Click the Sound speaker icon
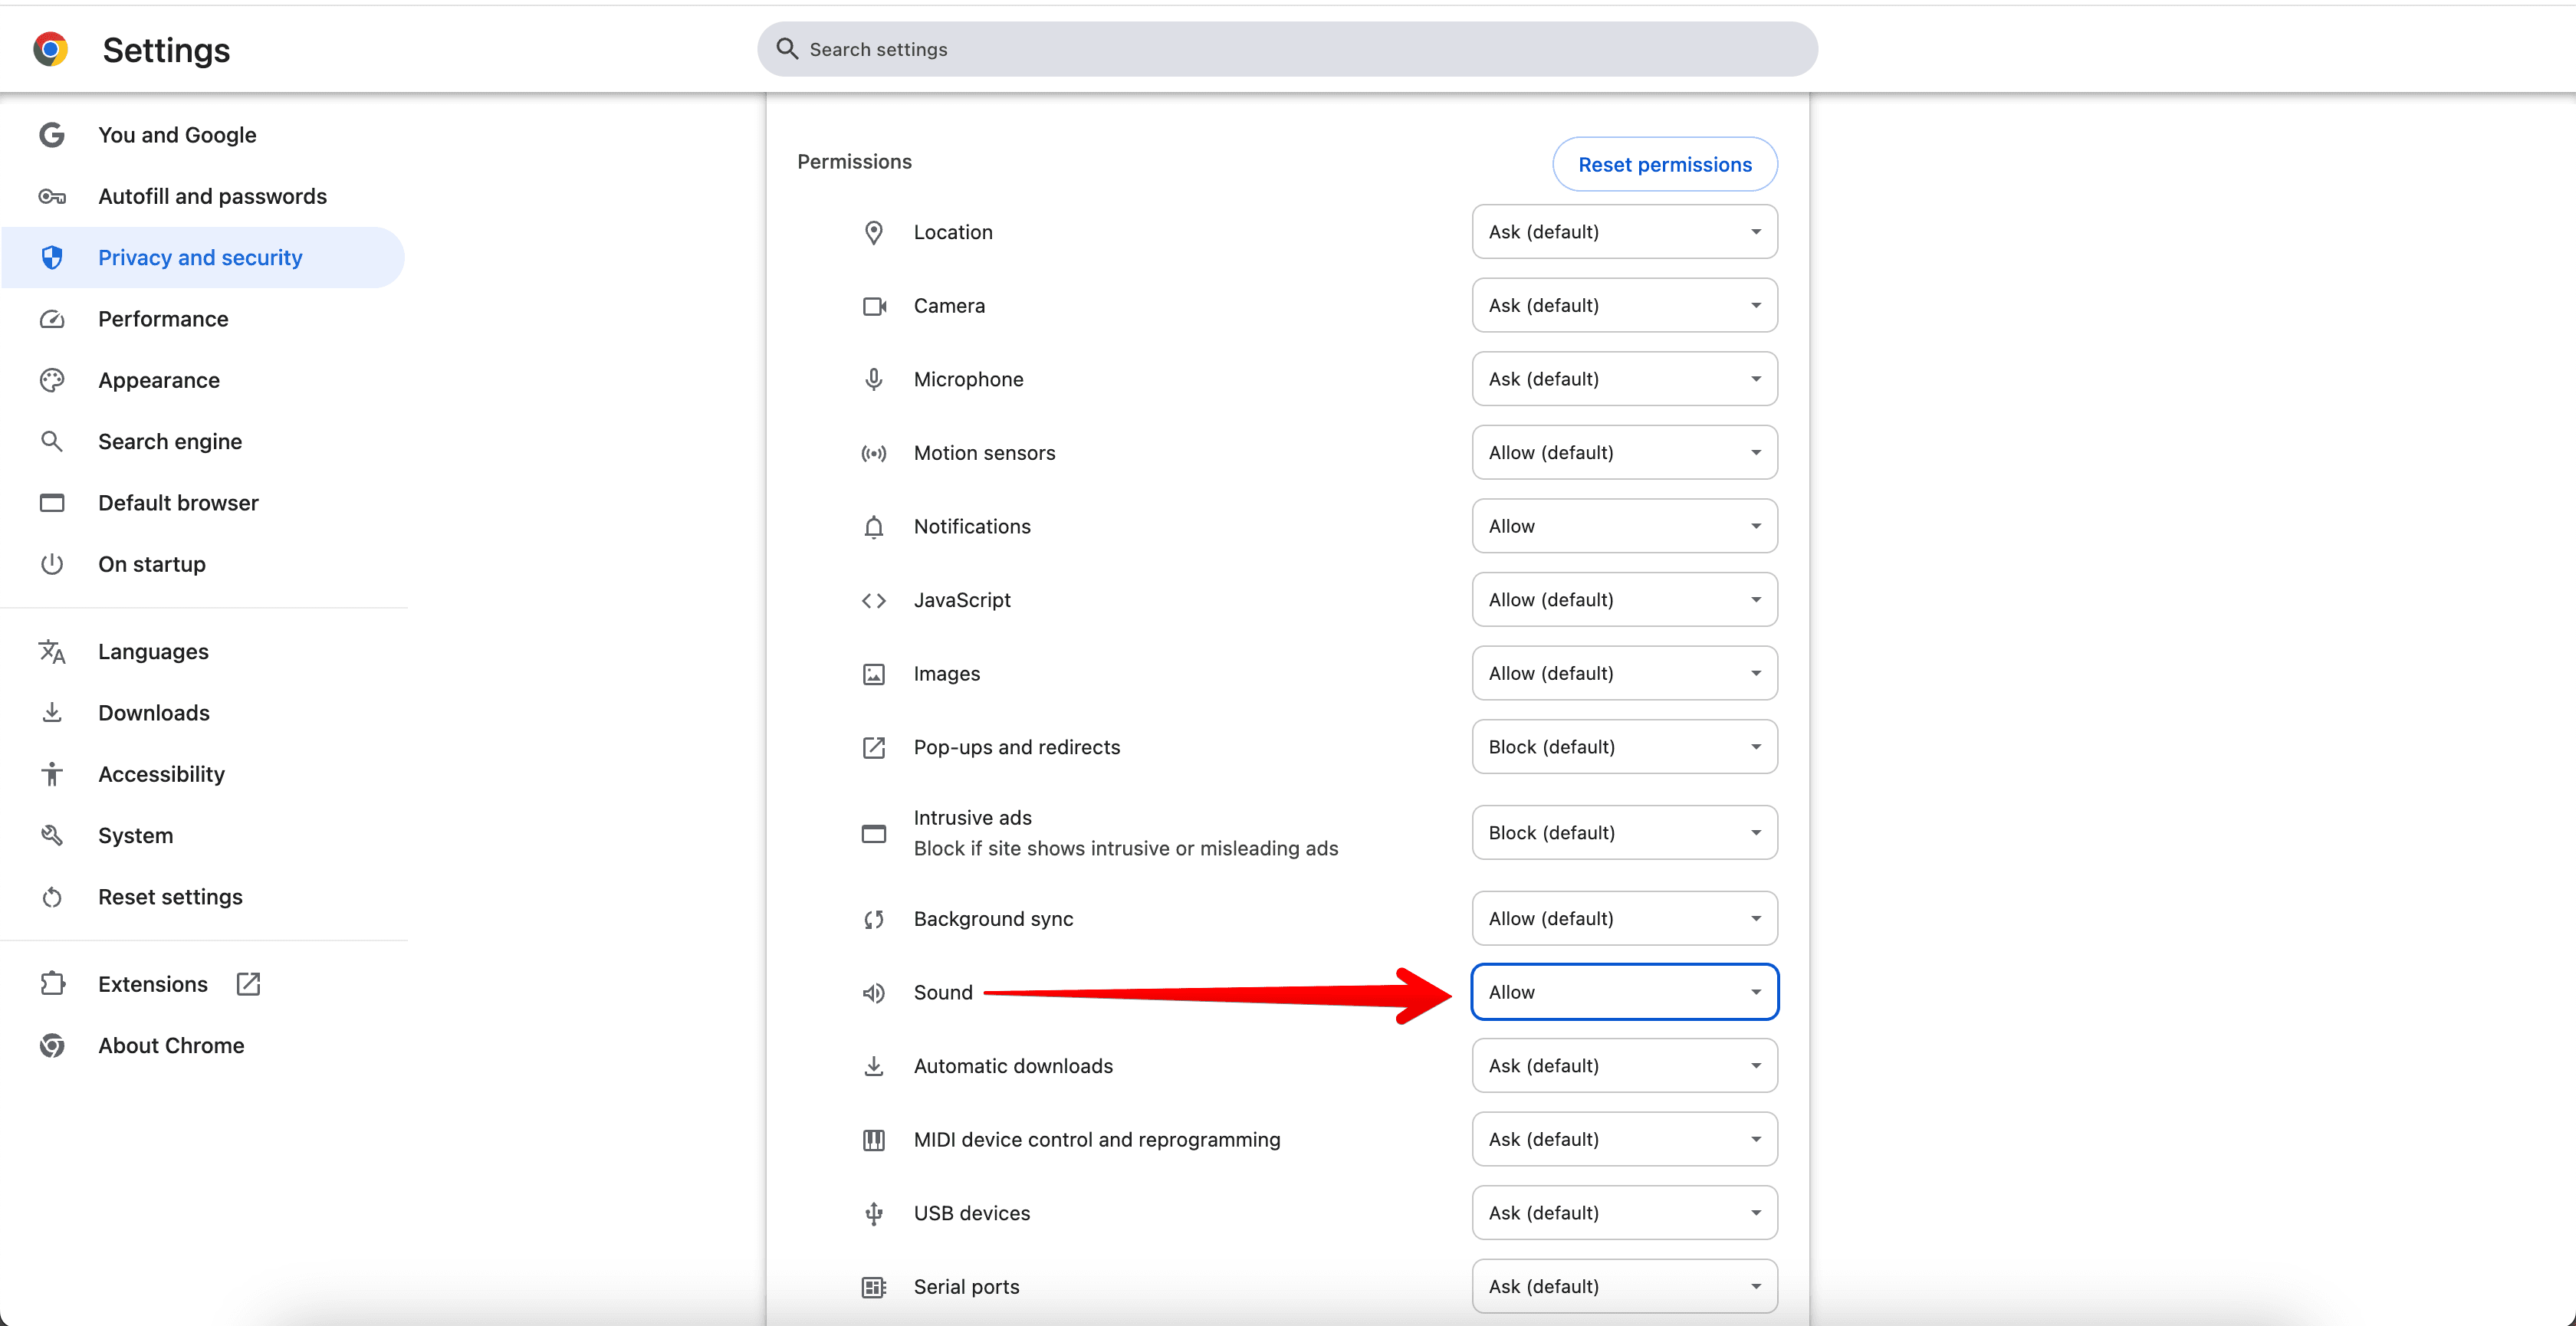The width and height of the screenshot is (2576, 1326). [x=874, y=992]
